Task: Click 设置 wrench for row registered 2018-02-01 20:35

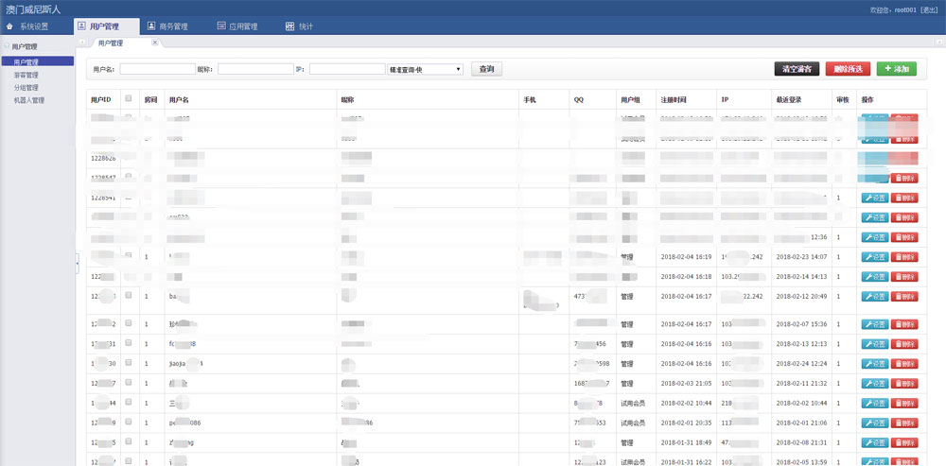Action: tap(875, 423)
